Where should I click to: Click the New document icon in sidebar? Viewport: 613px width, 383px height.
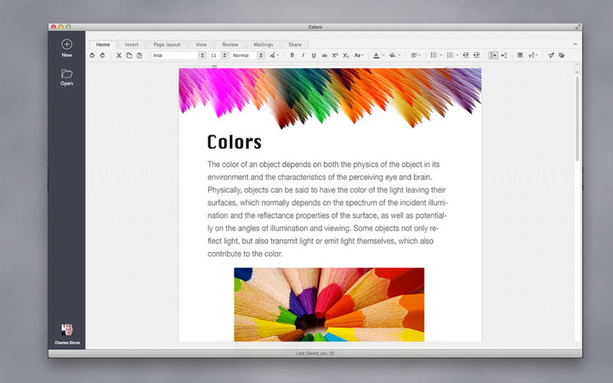tap(67, 44)
